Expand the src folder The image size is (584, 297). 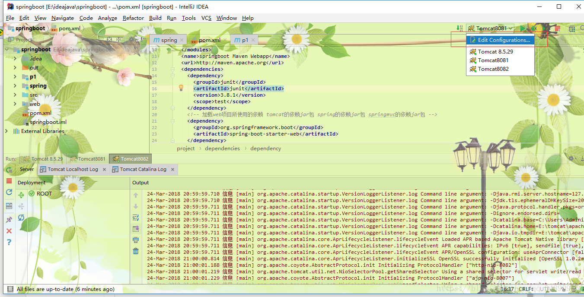[x=15, y=95]
